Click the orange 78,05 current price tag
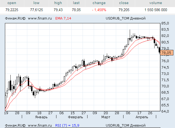Viewport: 175px width, 128px height. [x=166, y=53]
